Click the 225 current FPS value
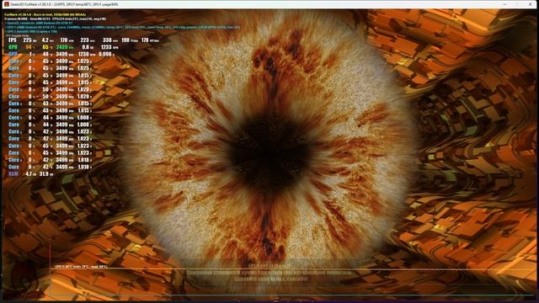The image size is (539, 303). pos(27,40)
